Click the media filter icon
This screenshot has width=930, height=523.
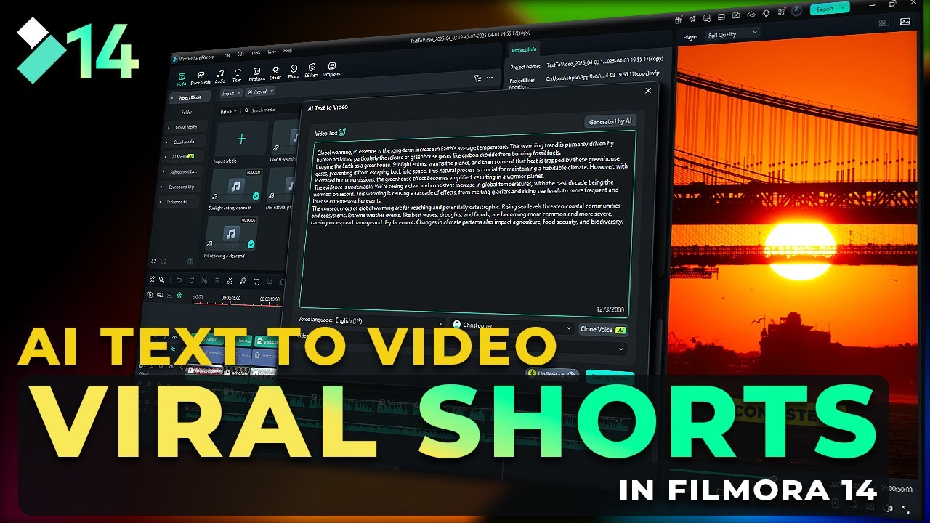(x=477, y=78)
